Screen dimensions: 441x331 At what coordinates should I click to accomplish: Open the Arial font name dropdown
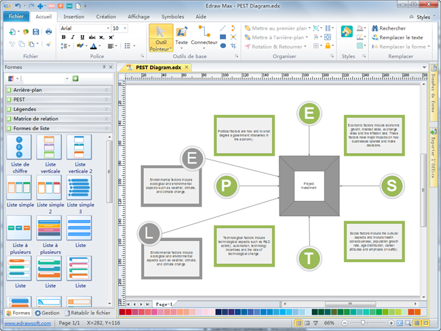107,28
